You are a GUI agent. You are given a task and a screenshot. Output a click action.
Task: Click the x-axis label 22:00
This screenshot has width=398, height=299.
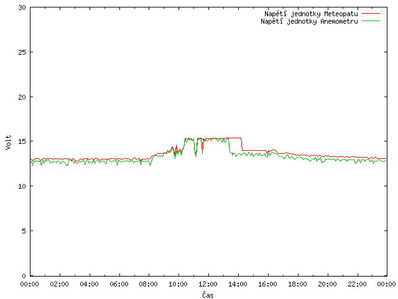click(357, 284)
